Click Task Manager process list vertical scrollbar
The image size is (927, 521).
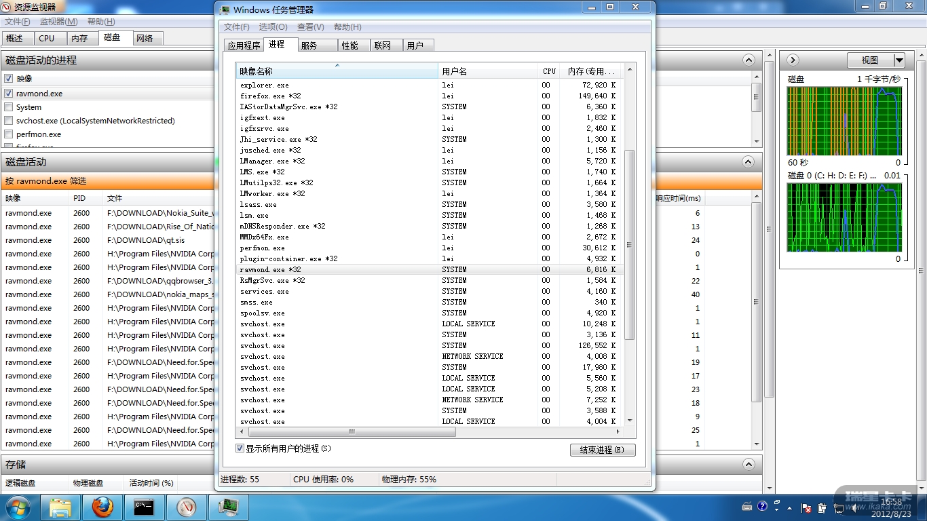(630, 245)
